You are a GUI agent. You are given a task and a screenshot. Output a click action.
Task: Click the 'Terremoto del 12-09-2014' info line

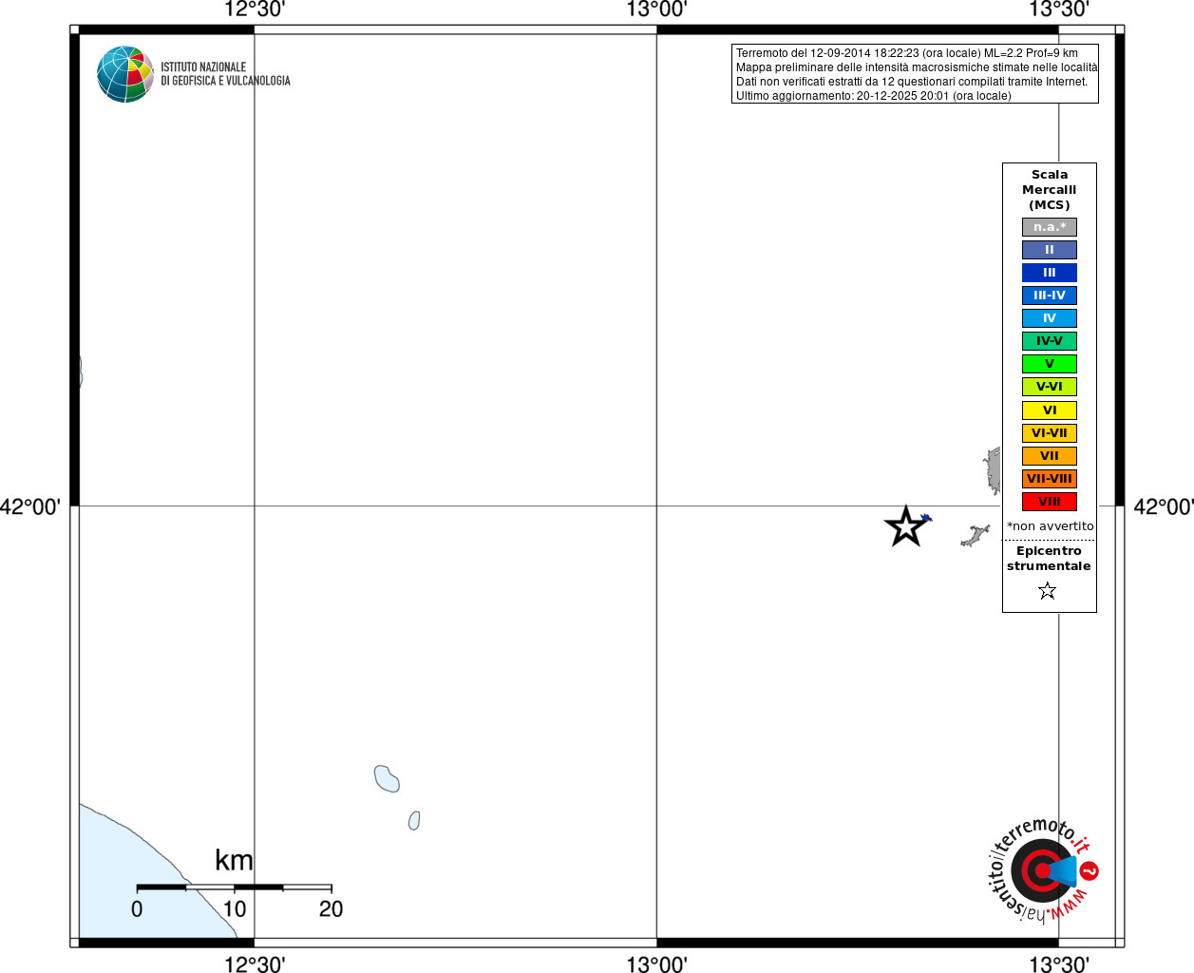(907, 53)
